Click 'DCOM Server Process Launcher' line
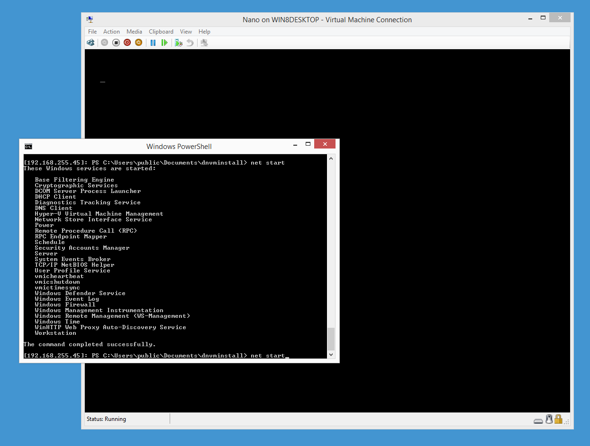590x446 pixels. tap(88, 191)
